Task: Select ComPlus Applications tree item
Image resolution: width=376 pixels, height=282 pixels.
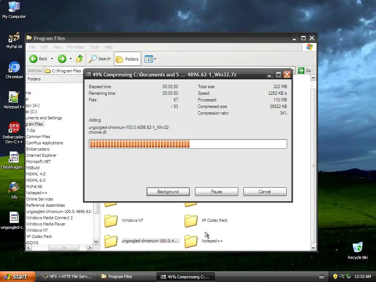Action: point(44,143)
